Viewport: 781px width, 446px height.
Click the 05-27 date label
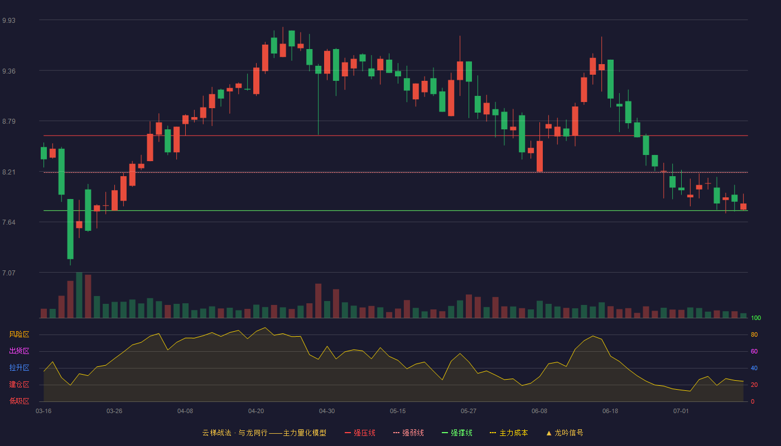tap(469, 411)
